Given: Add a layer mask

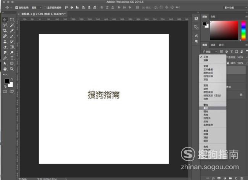Looking at the screenshot, I should (x=219, y=178).
